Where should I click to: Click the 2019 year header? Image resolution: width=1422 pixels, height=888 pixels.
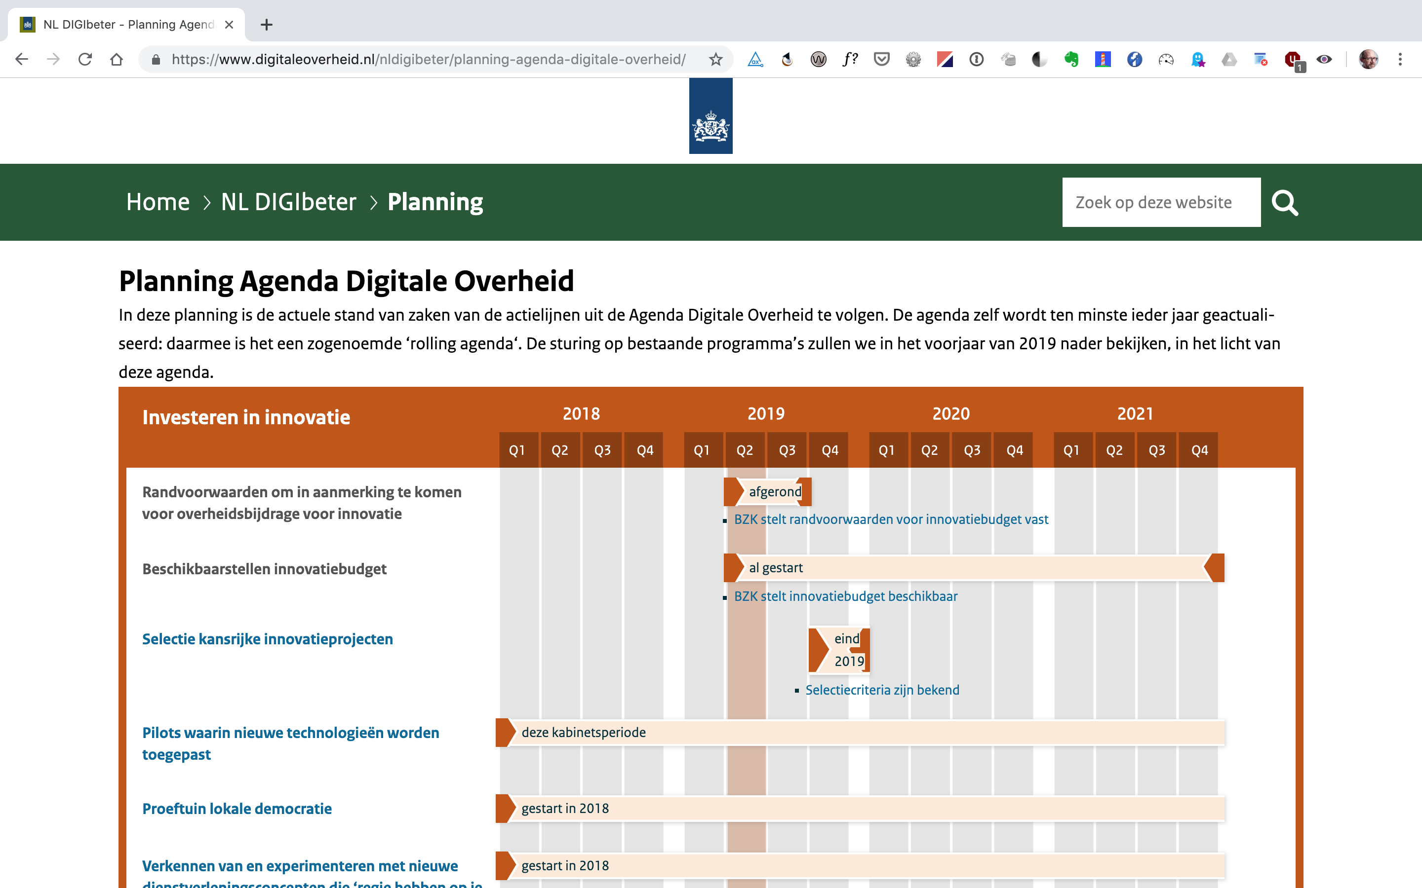pos(766,414)
